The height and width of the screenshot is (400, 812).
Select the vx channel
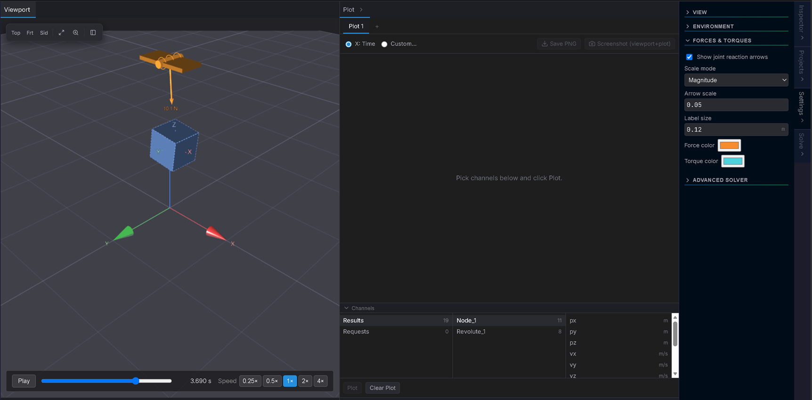pyautogui.click(x=619, y=354)
